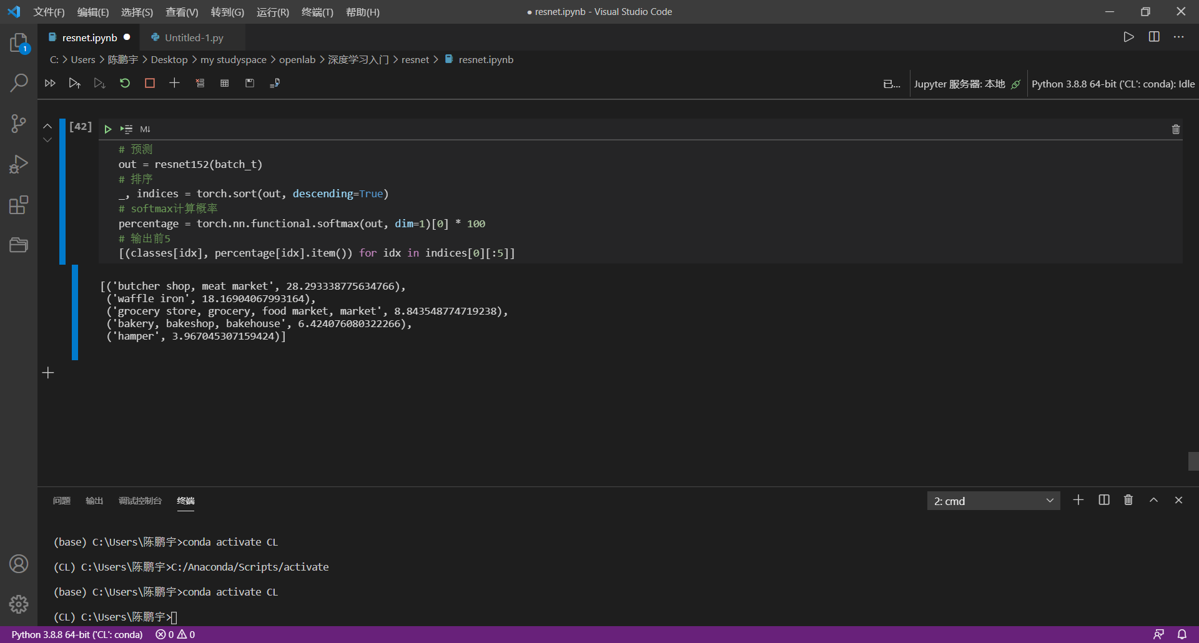Image resolution: width=1199 pixels, height=643 pixels.
Task: Click the 'Desktop' breadcrumb segment
Action: click(169, 60)
